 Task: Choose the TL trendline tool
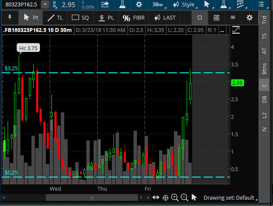point(54,17)
